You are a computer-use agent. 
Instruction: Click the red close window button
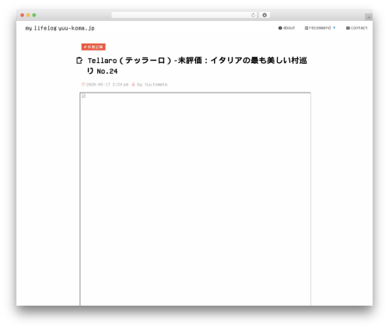coord(23,16)
